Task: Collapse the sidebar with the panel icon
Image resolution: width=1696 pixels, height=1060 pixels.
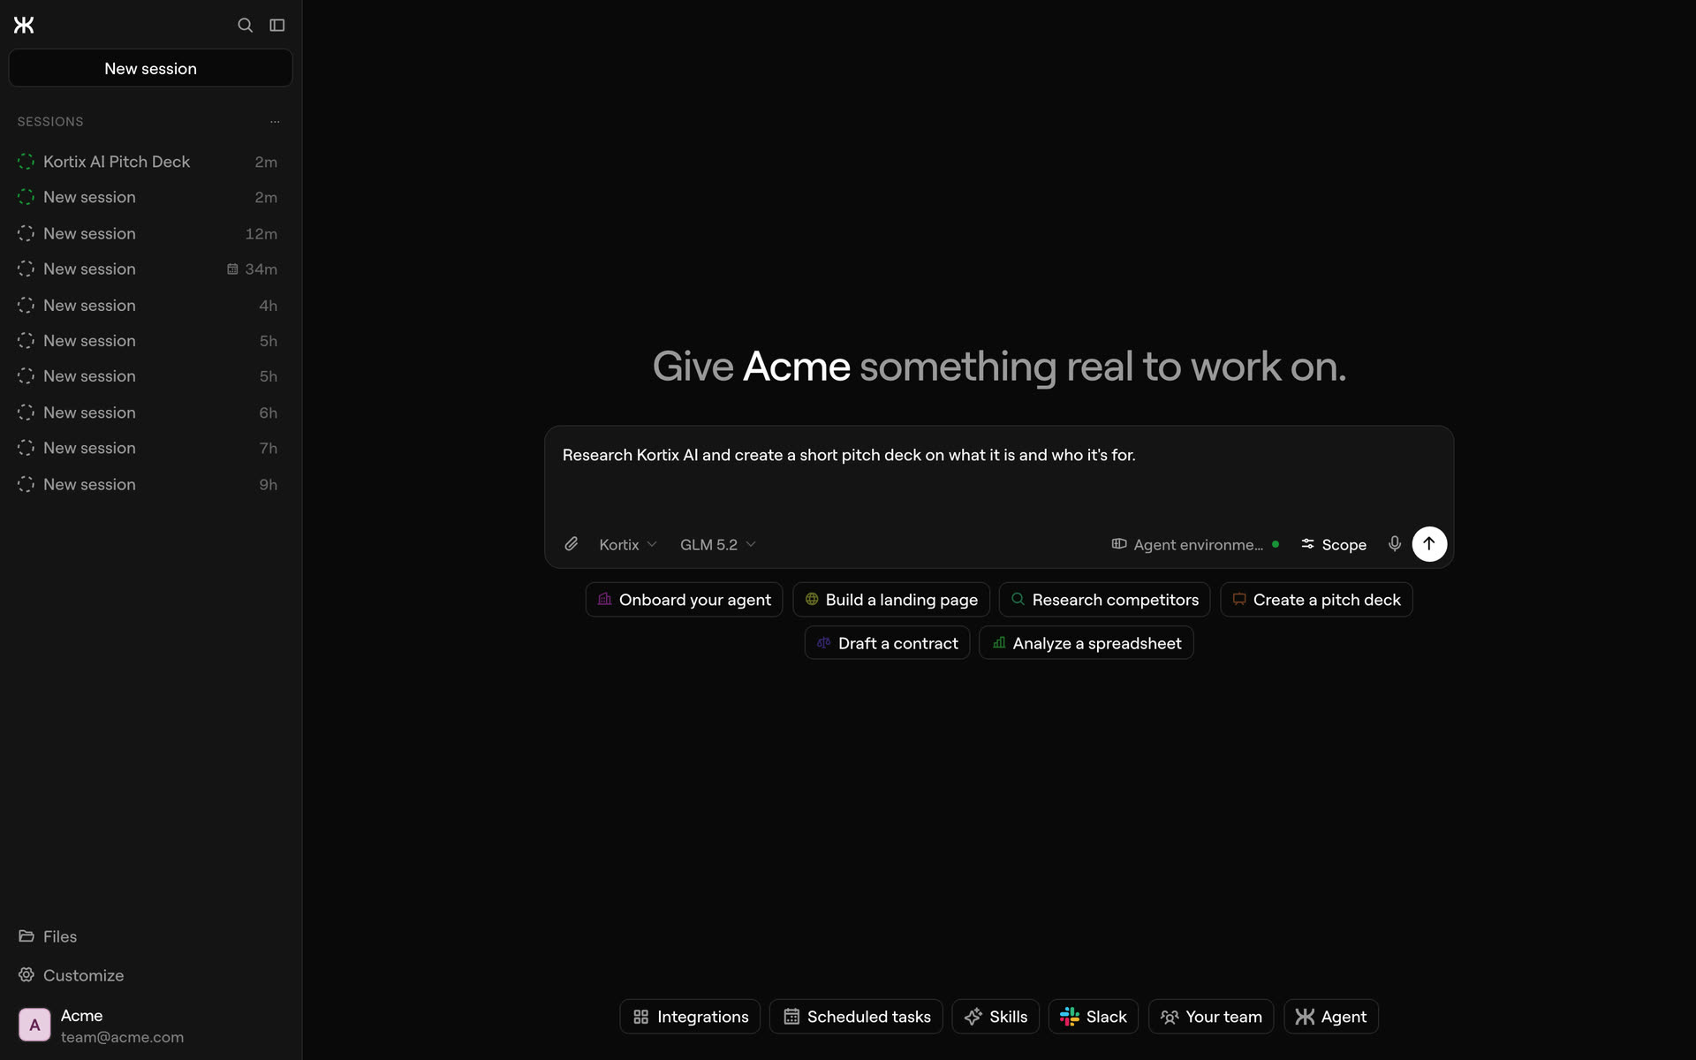Action: (x=277, y=25)
